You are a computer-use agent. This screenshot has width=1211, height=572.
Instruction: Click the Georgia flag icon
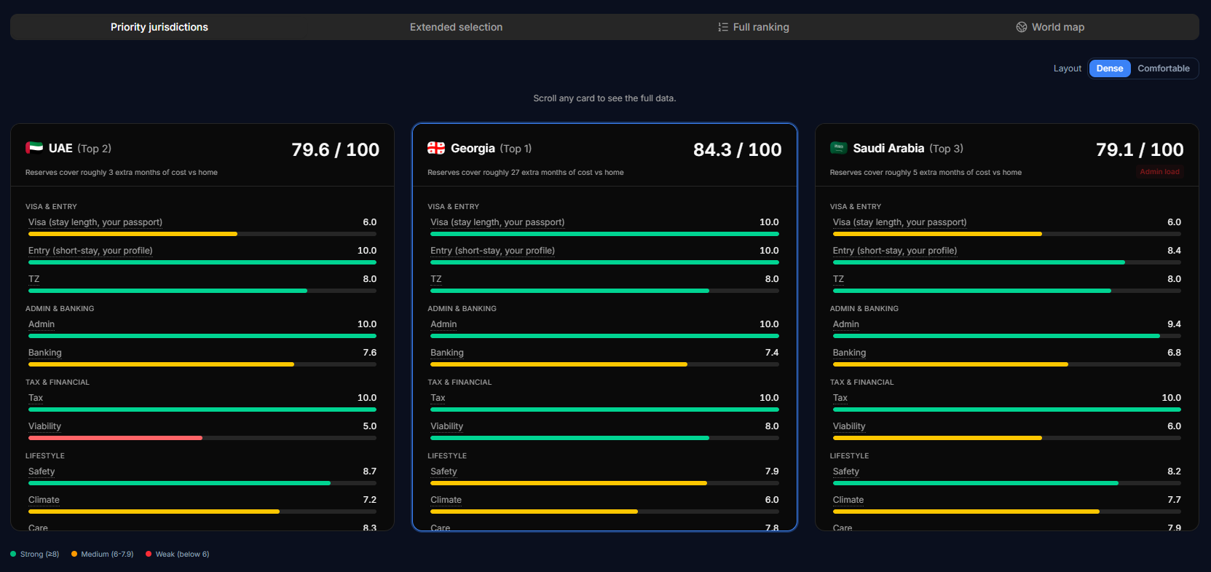tap(436, 148)
